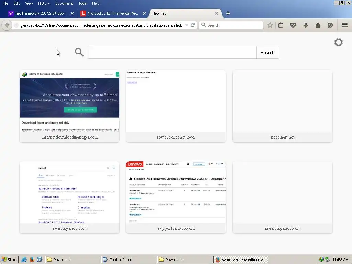Launch Internet Explorer from quick launch
The image size is (352, 264).
(24, 260)
